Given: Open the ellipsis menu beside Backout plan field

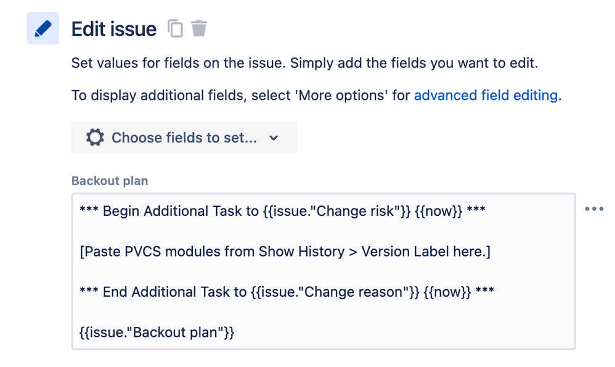Looking at the screenshot, I should (x=594, y=209).
